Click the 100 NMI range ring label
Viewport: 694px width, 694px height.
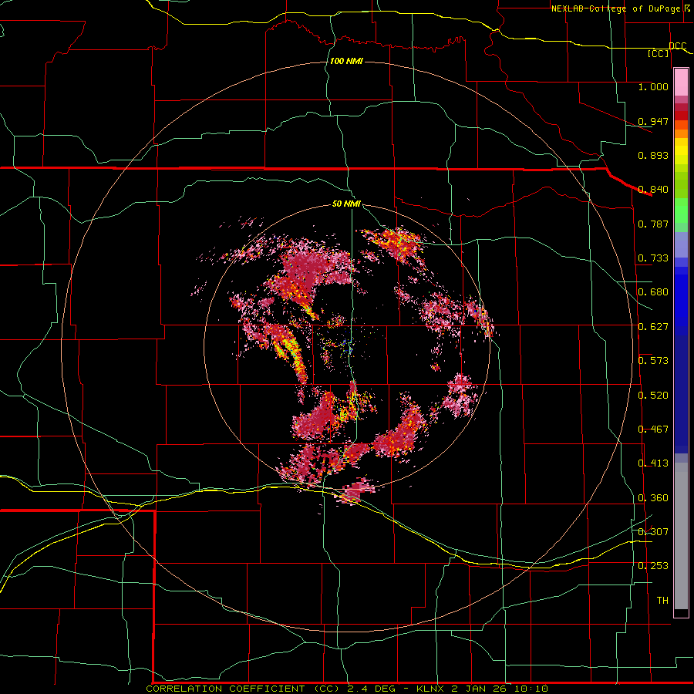pos(346,61)
